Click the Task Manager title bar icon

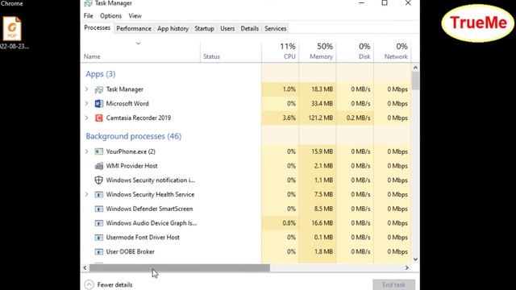[x=88, y=3]
